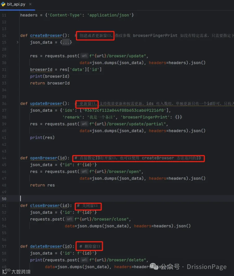Click json_data assignment on line 58
The image size is (234, 276).
click(63, 253)
